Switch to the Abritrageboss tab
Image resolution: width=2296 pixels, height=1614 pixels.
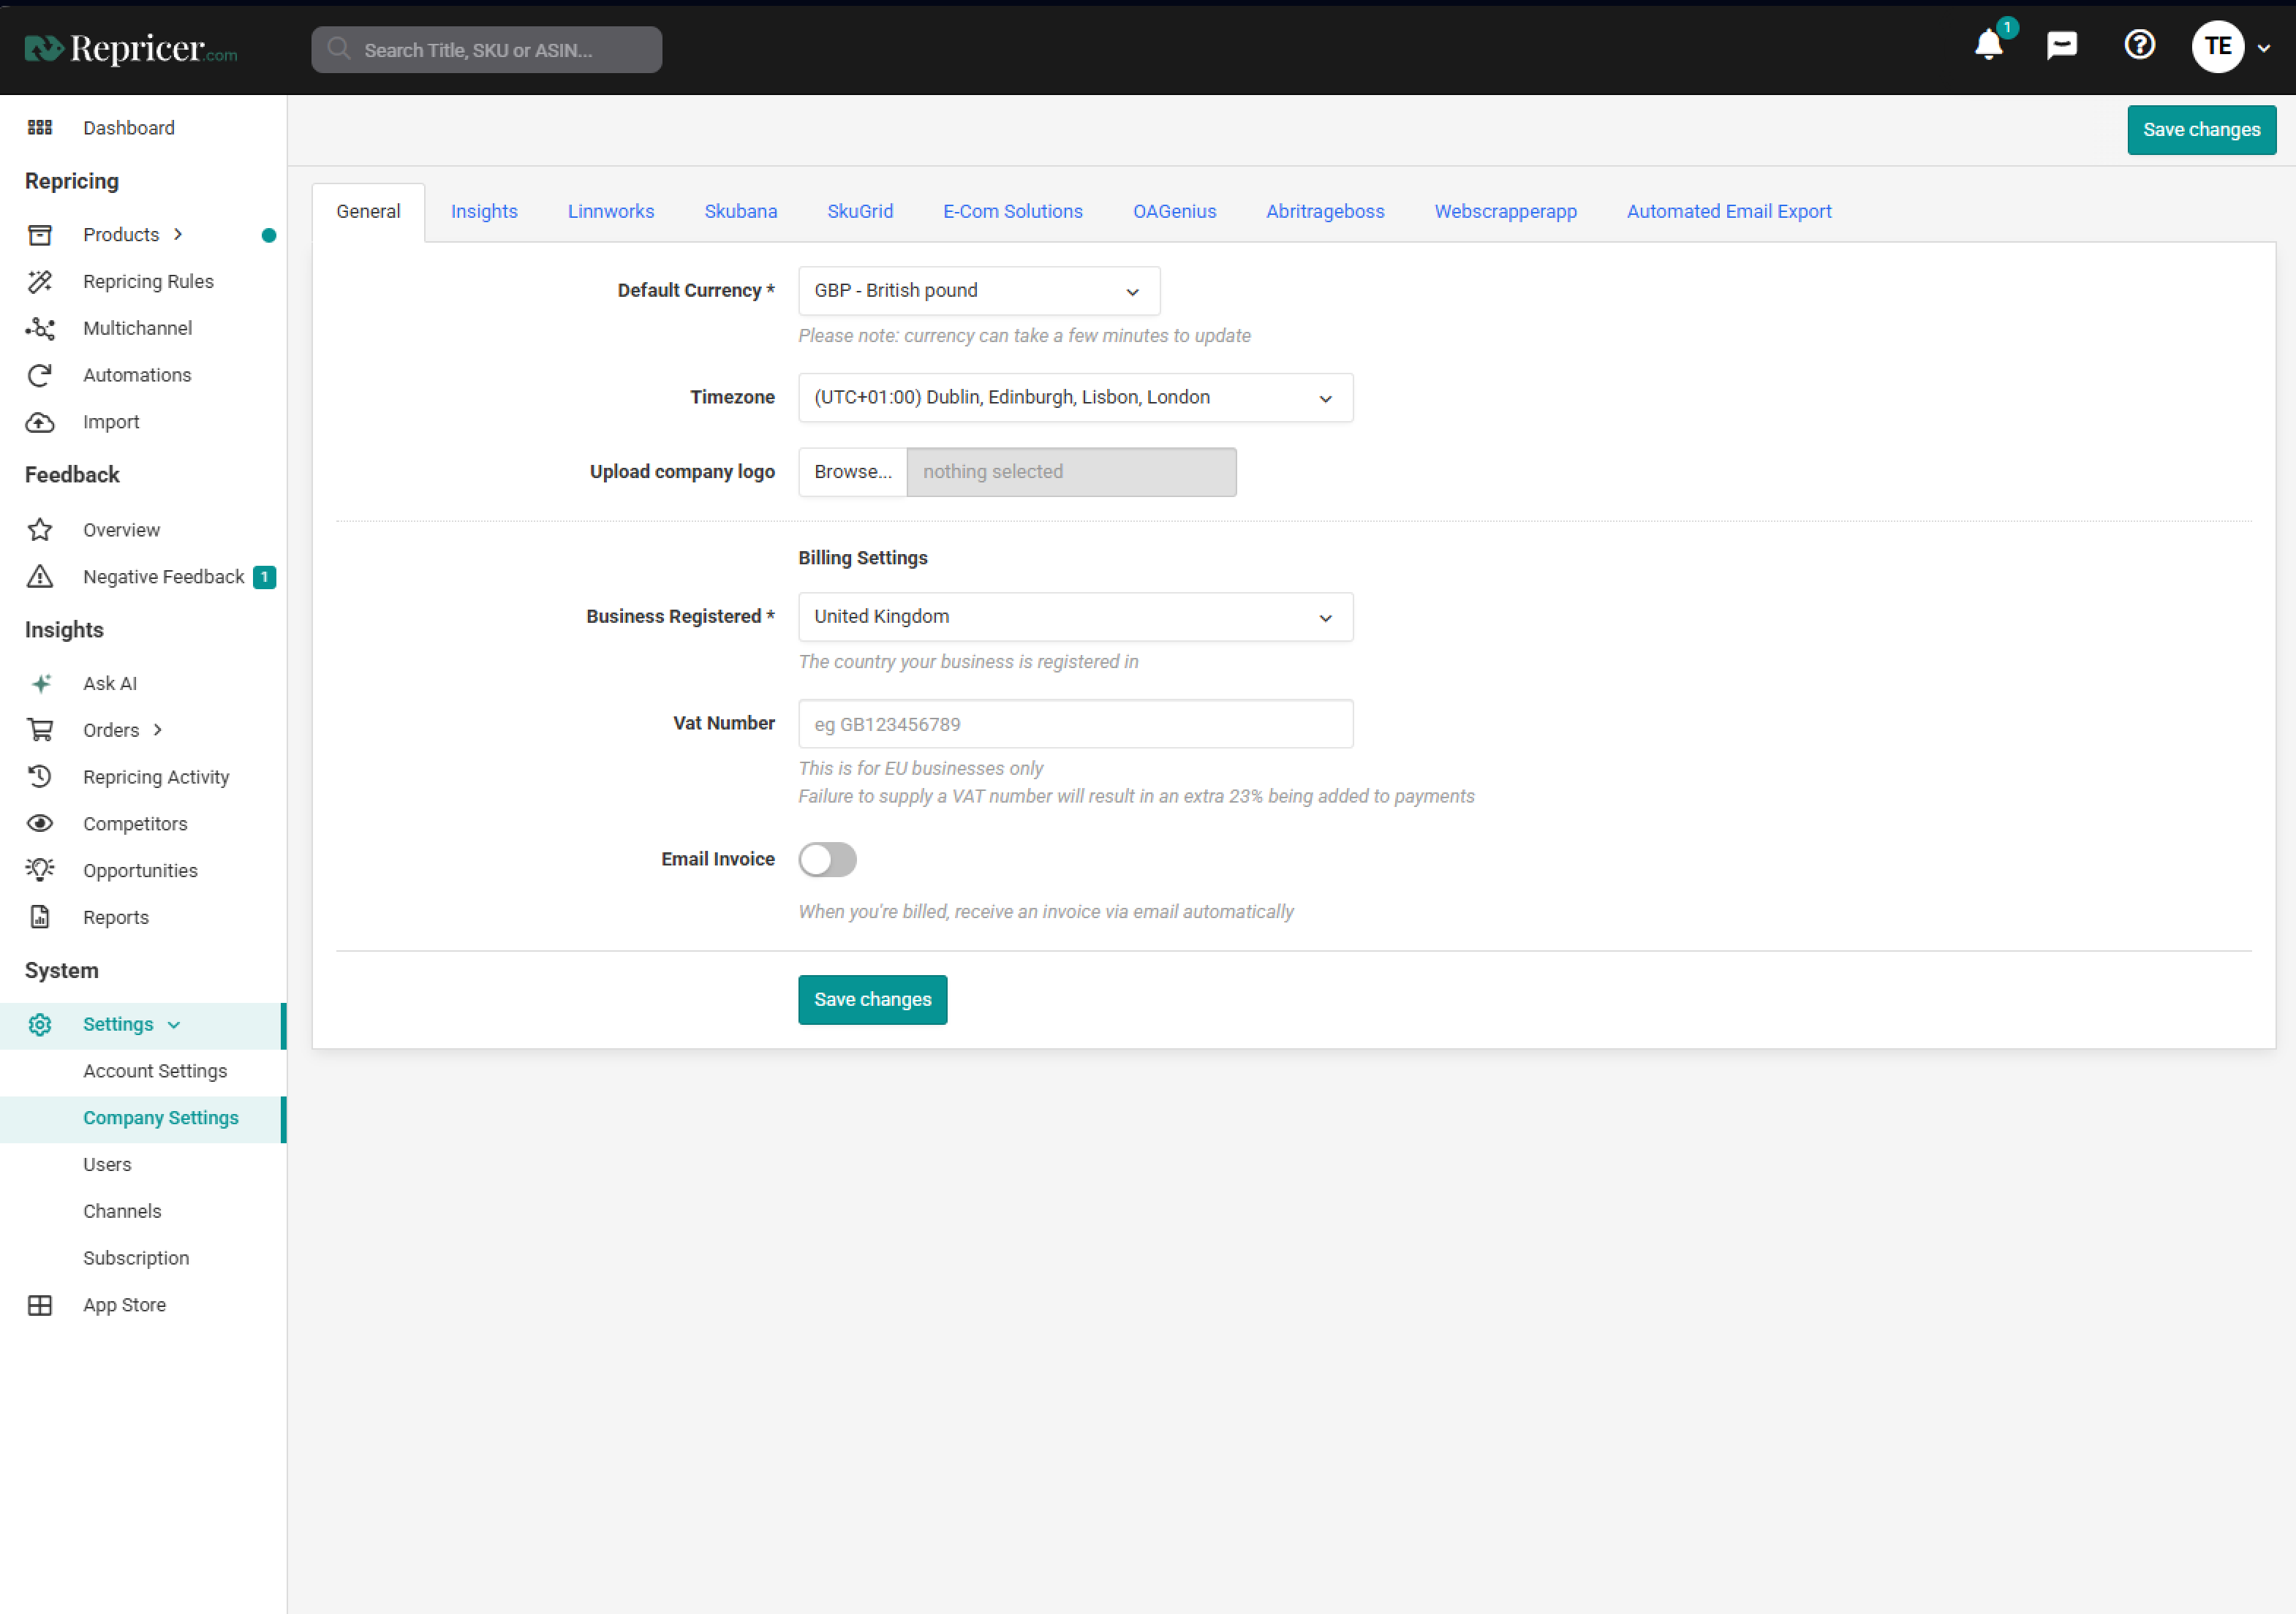coord(1325,212)
